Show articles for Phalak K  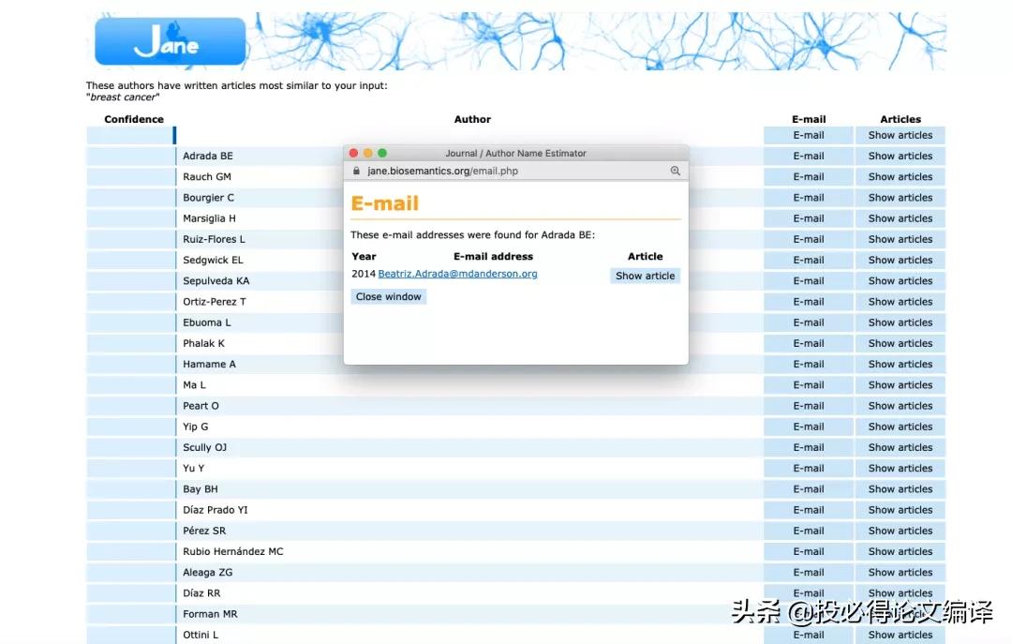(x=900, y=343)
